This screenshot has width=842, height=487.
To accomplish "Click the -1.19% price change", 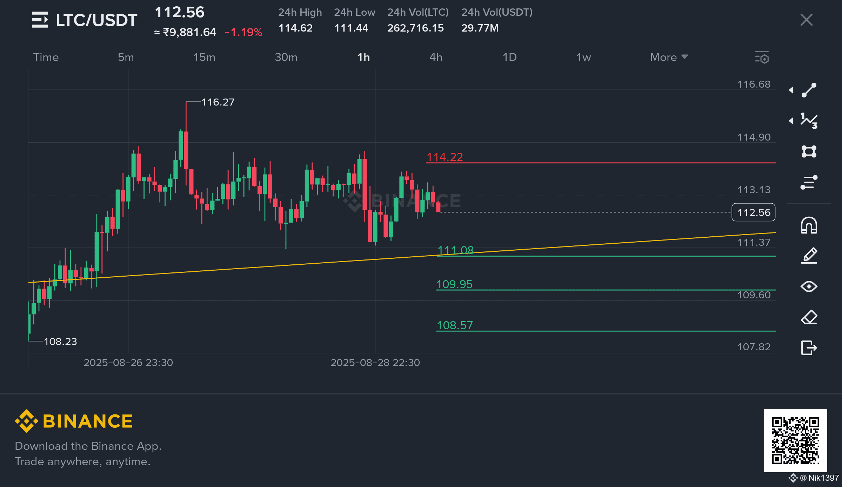I will coord(243,32).
